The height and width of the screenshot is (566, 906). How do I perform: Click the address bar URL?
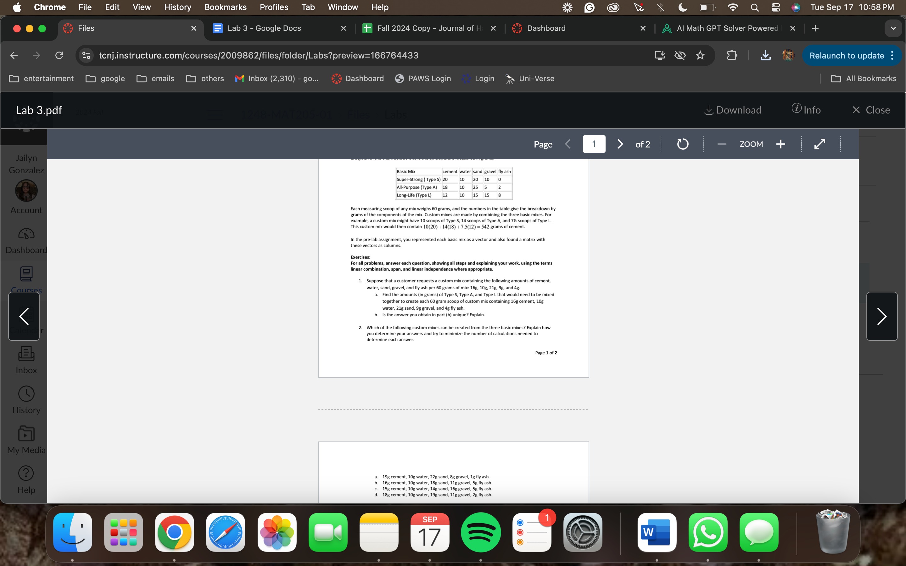click(x=258, y=55)
